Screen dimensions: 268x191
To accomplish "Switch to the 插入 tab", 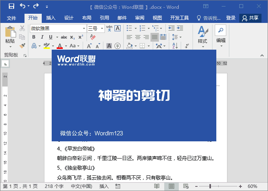I will (51, 18).
